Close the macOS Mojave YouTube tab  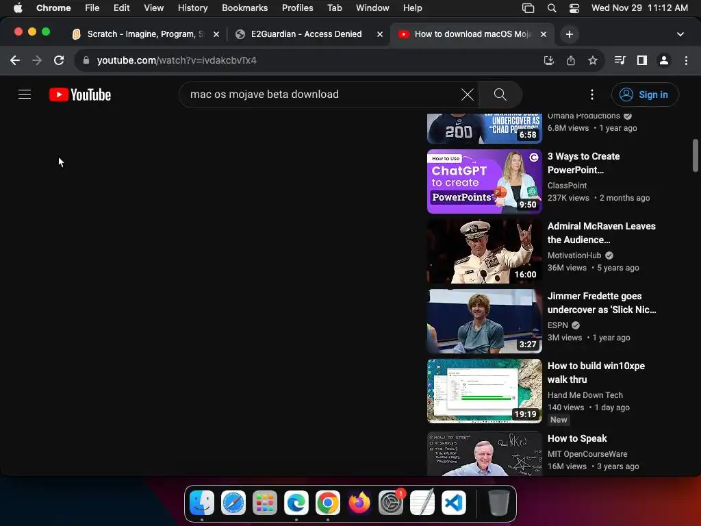[x=543, y=34]
